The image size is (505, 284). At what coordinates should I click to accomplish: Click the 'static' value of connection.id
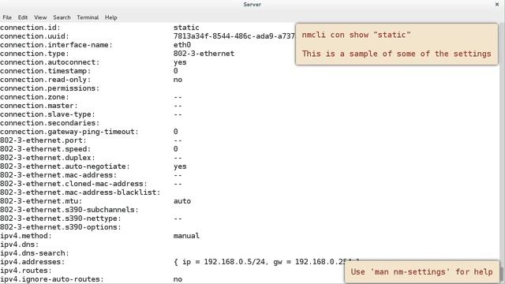coord(186,28)
